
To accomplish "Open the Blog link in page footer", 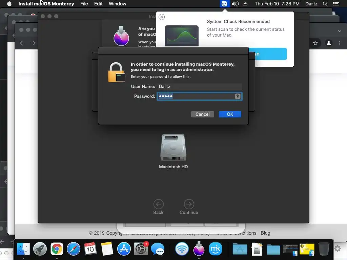I will point(265,233).
